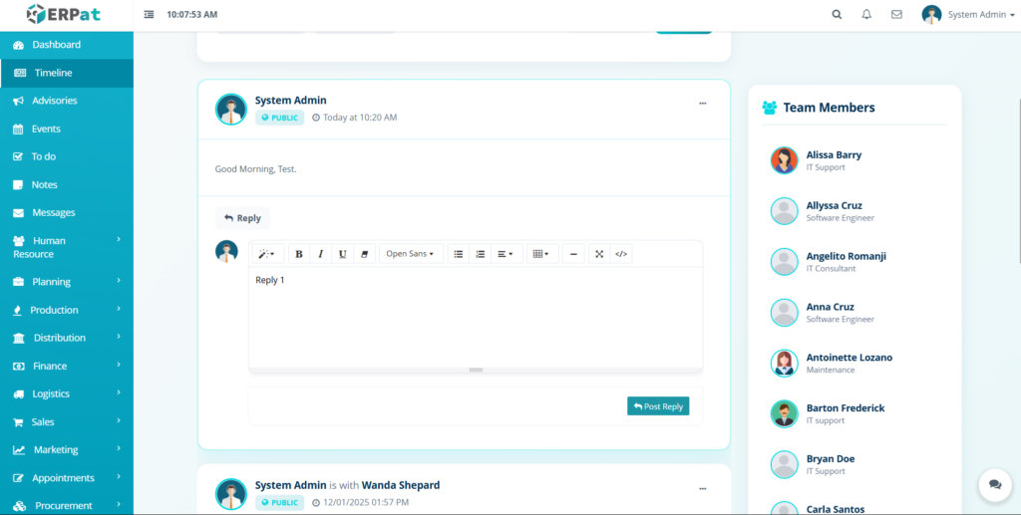
Task: Click the 12/01/2025 01:57 PM timestamp
Action: pyautogui.click(x=361, y=503)
